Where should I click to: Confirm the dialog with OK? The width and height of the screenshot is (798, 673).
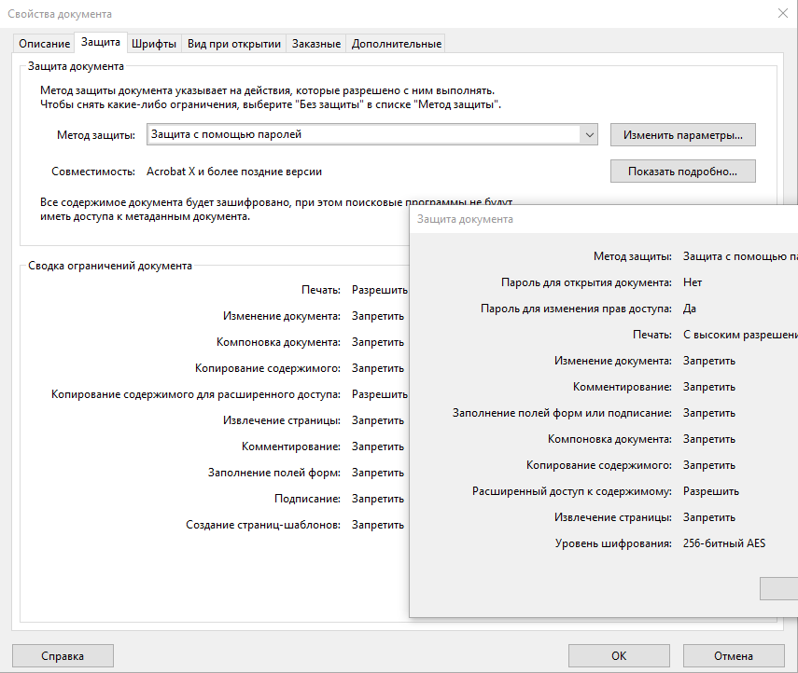(x=618, y=655)
